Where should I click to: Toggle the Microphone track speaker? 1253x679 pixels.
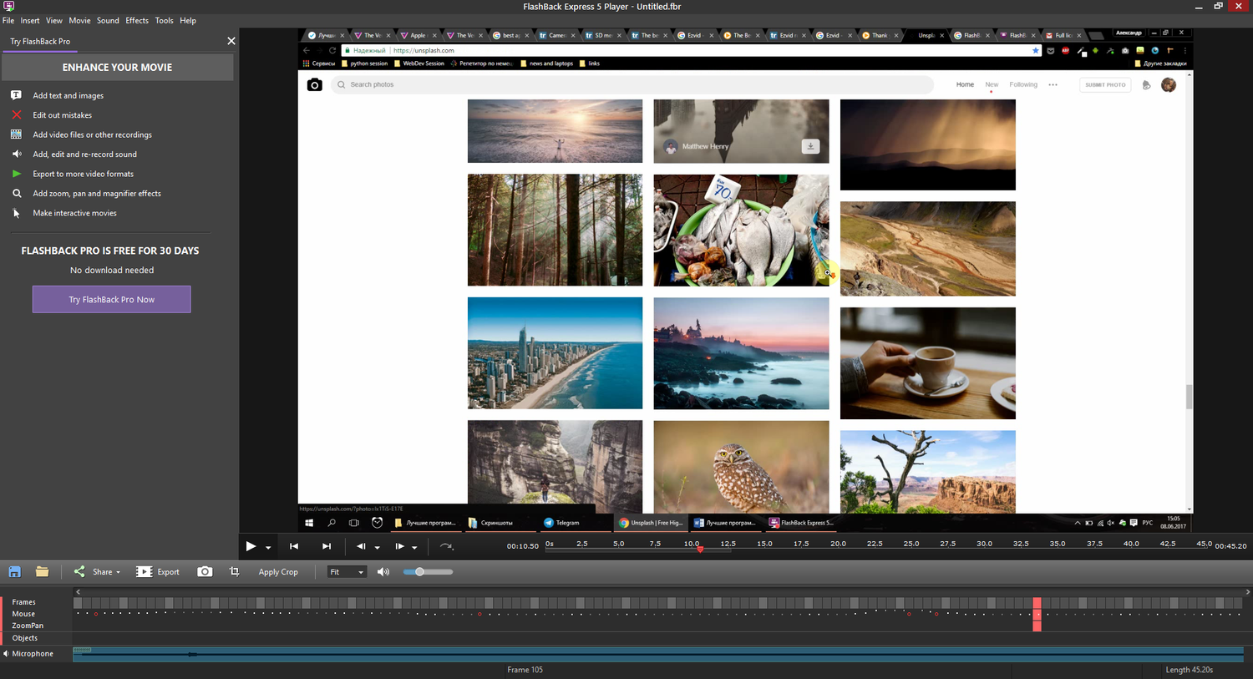pyautogui.click(x=6, y=654)
